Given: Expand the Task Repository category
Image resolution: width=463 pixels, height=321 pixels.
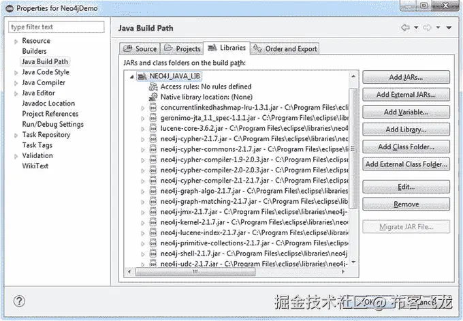Looking at the screenshot, I should (x=16, y=136).
